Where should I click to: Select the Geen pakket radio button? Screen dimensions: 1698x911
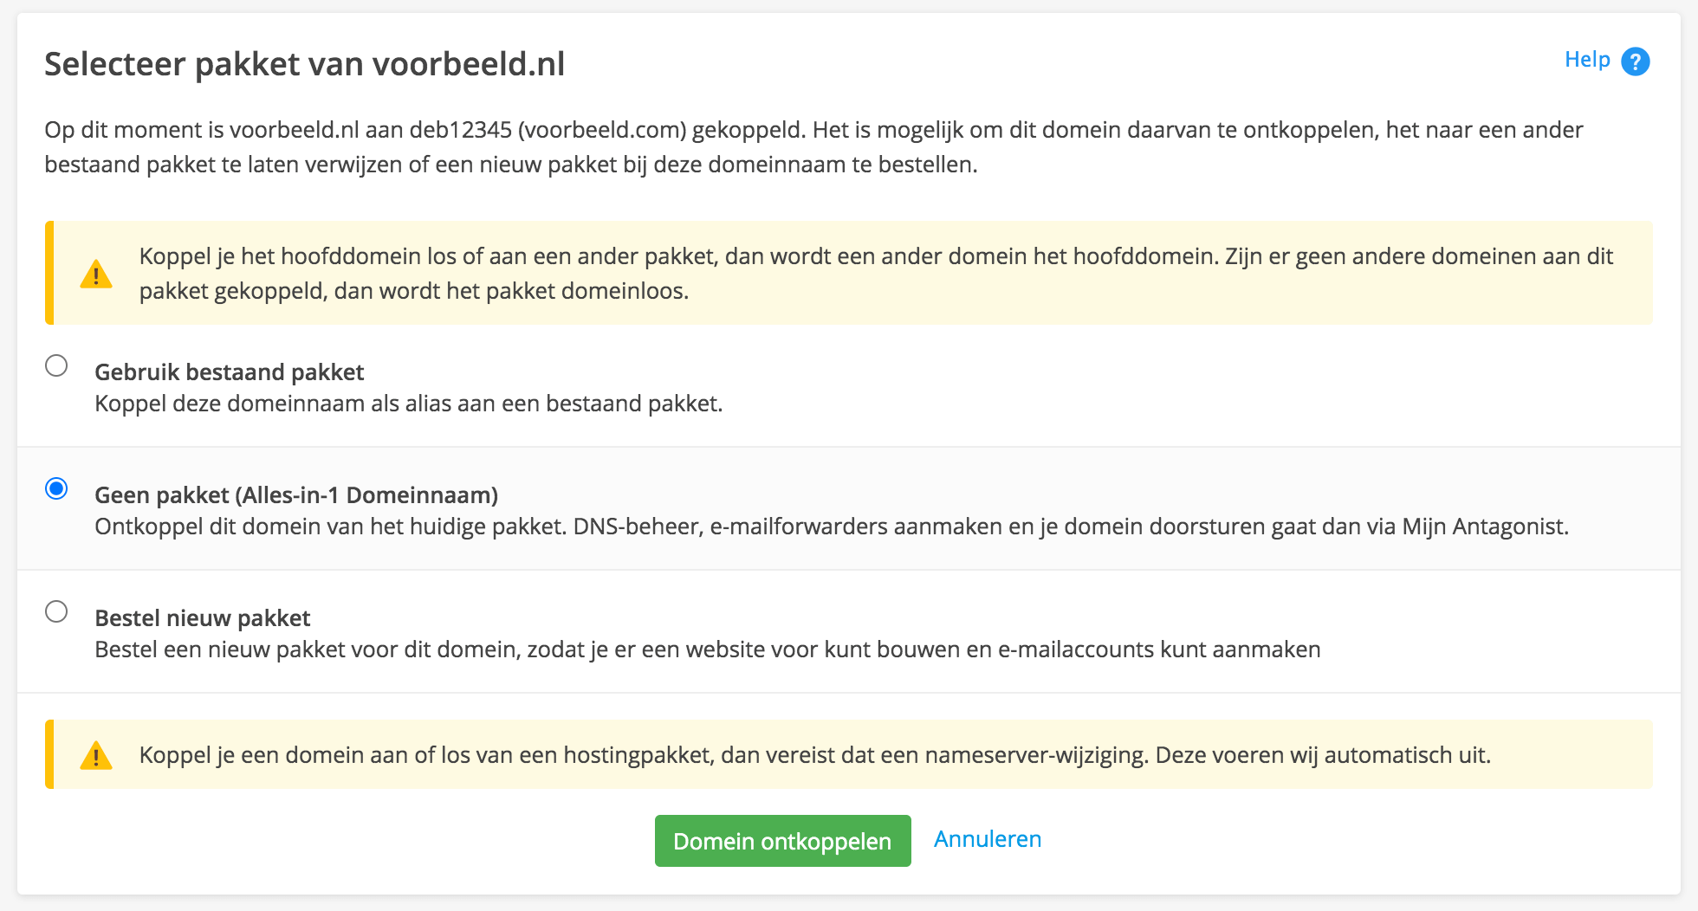pos(56,488)
